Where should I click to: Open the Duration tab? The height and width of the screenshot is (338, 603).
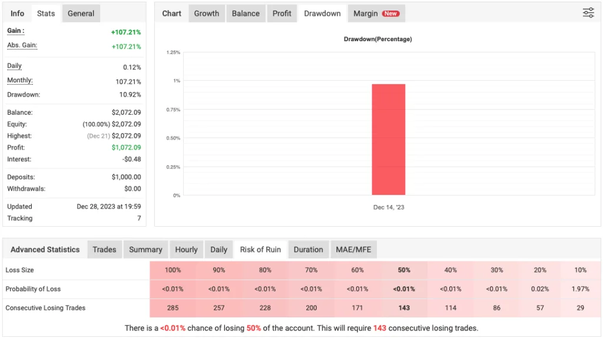[x=308, y=250]
